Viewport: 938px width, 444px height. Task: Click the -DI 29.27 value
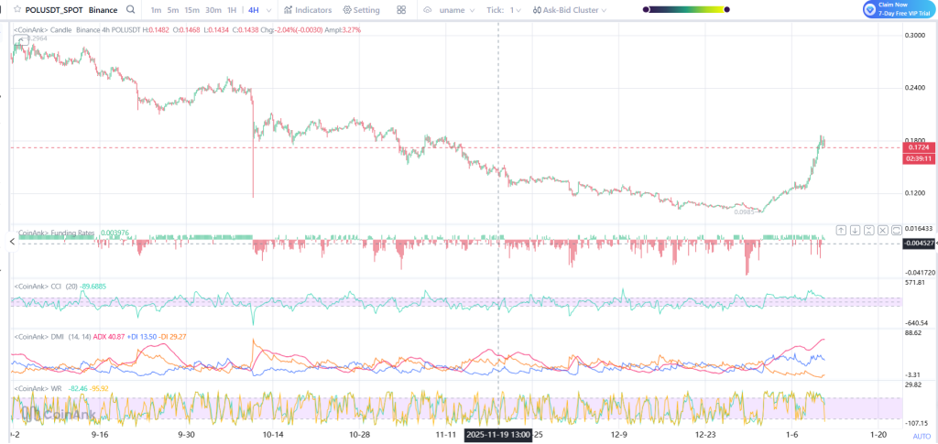pos(172,337)
